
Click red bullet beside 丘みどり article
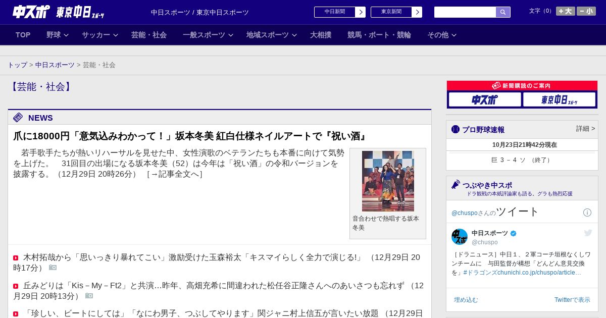click(16, 286)
